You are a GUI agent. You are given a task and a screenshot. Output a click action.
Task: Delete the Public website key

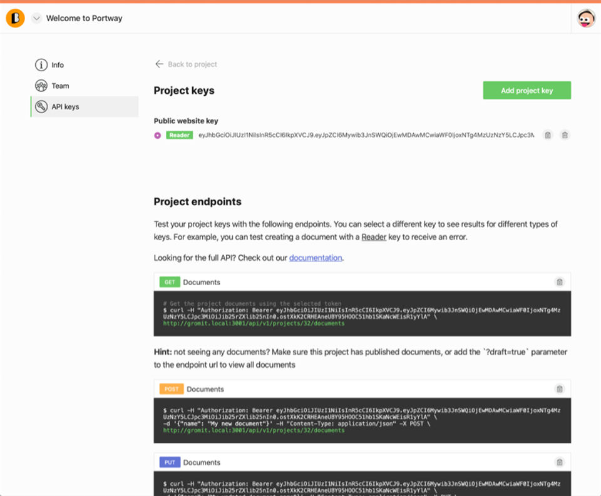[565, 135]
